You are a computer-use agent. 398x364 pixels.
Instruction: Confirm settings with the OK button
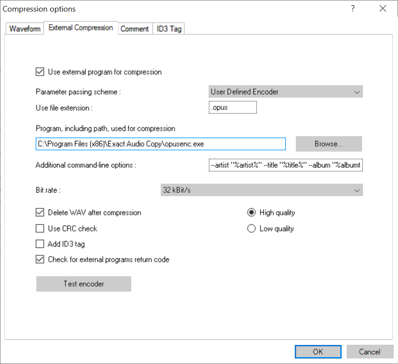[x=318, y=352]
